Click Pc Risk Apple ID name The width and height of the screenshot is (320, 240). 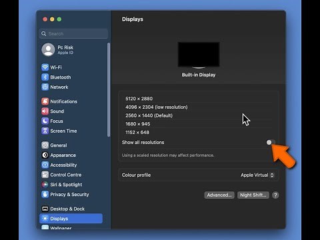pyautogui.click(x=65, y=47)
